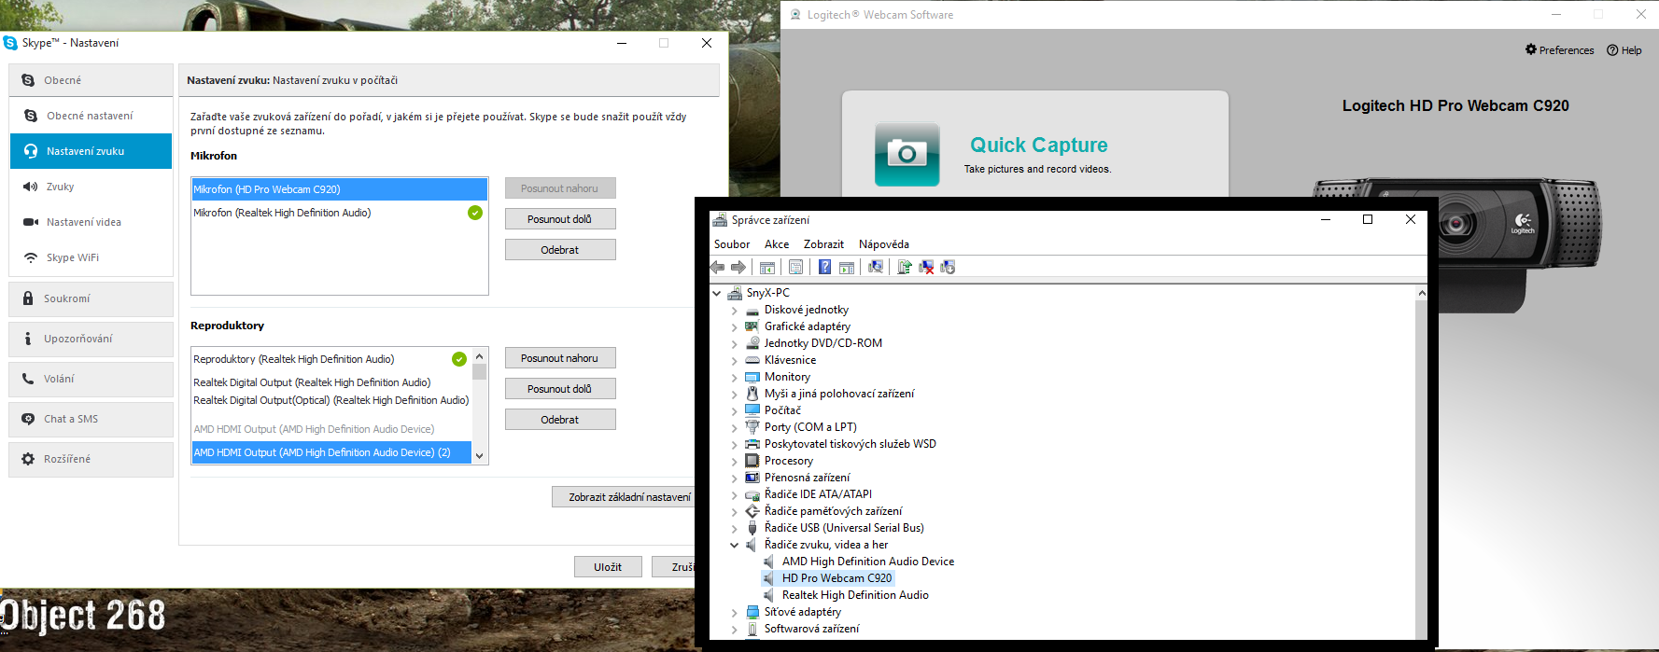Open the Rozšířené section
The image size is (1659, 652).
[91, 459]
